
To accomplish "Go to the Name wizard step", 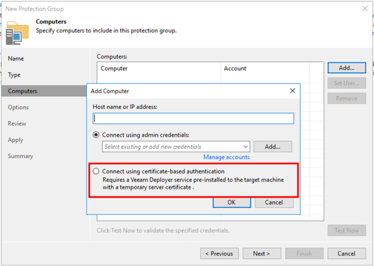I will (16, 58).
